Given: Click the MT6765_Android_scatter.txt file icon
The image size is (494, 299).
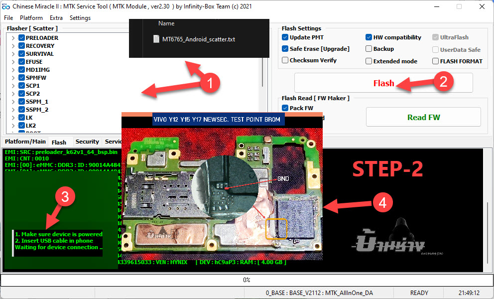Looking at the screenshot, I should pyautogui.click(x=156, y=39).
